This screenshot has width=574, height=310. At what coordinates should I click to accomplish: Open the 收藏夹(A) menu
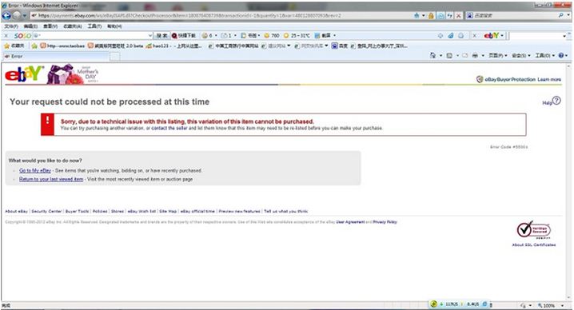(73, 26)
